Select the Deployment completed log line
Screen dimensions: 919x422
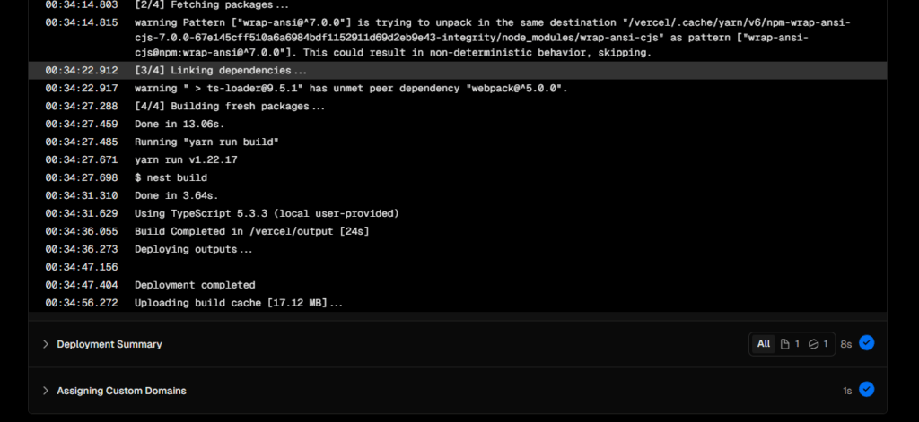pos(457,285)
